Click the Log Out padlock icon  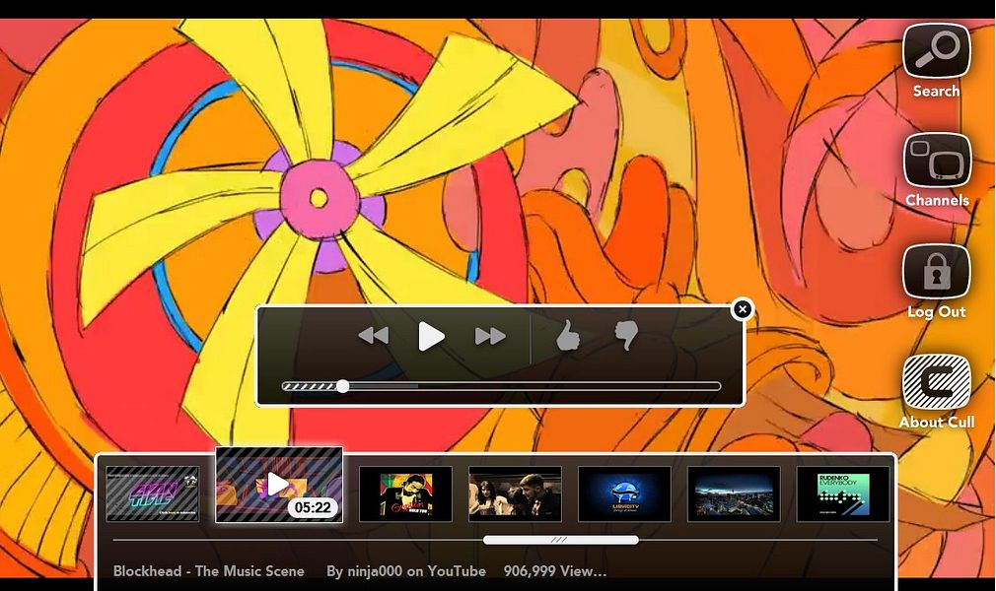click(936, 271)
